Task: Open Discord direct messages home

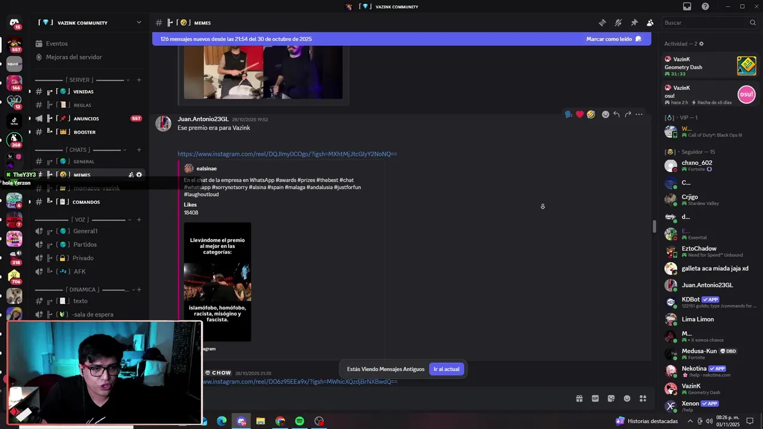Action: [x=14, y=23]
